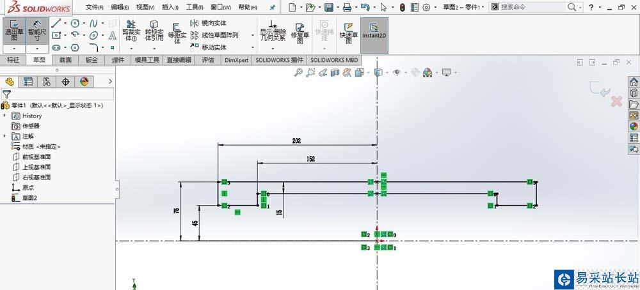Expand the History tree node
Viewport: 640px width, 290px height.
pos(5,116)
